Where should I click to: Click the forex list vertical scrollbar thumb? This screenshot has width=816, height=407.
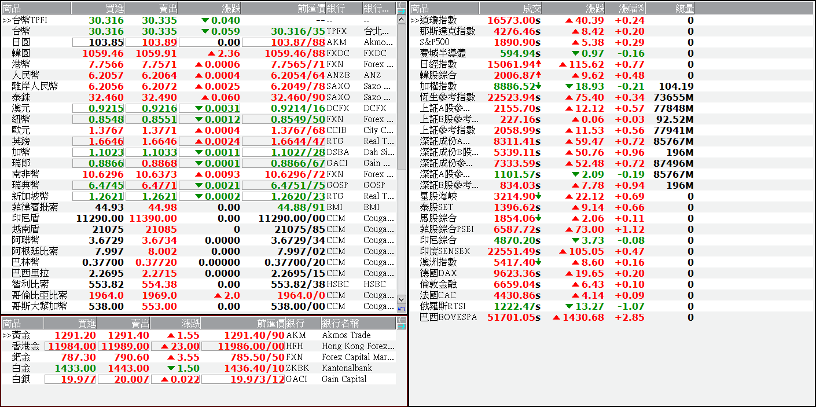402,97
